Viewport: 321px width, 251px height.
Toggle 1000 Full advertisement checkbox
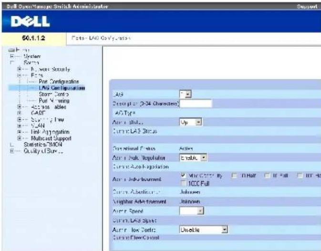(x=183, y=183)
